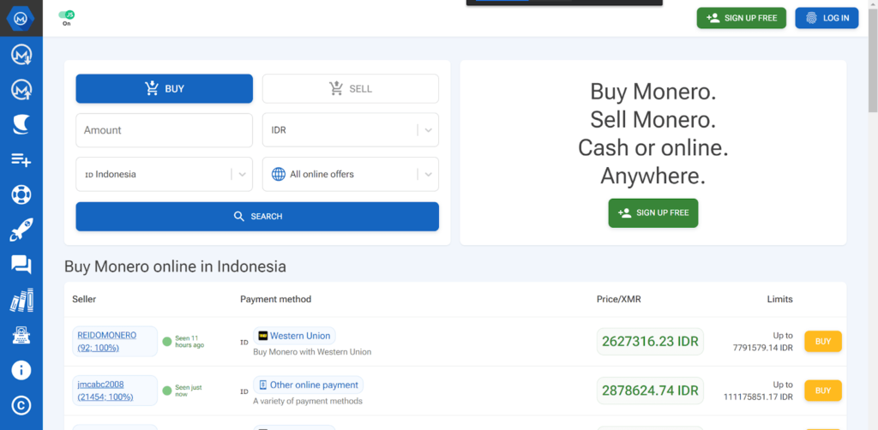The height and width of the screenshot is (430, 878).
Task: Click 'Buy Monero with Western Union' text
Action: [x=312, y=352]
